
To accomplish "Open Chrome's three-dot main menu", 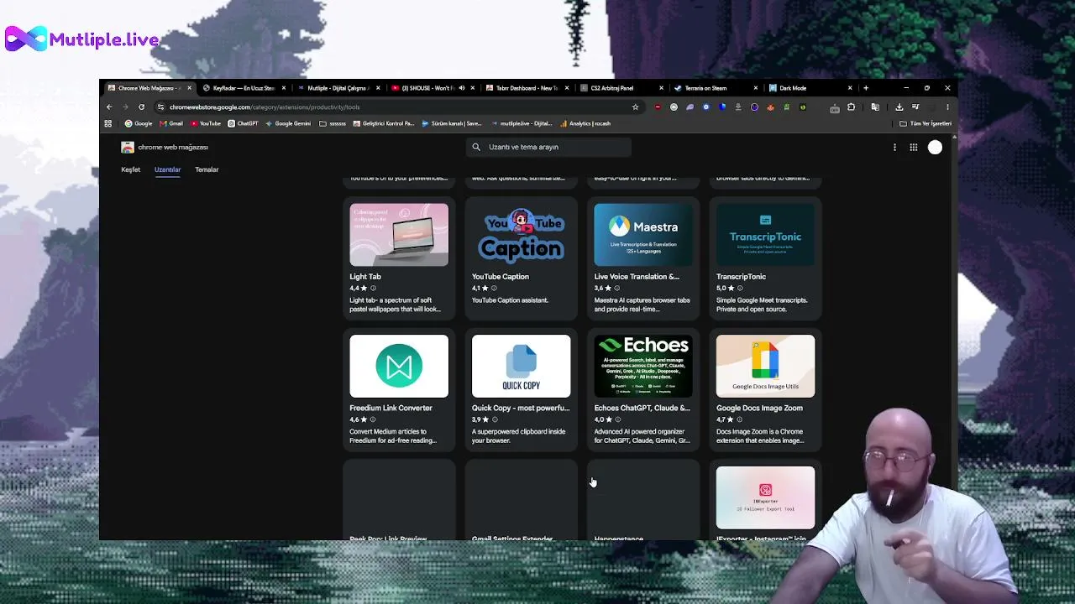I will pyautogui.click(x=947, y=107).
